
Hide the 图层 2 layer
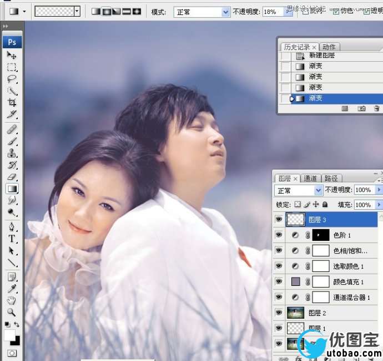pyautogui.click(x=279, y=313)
